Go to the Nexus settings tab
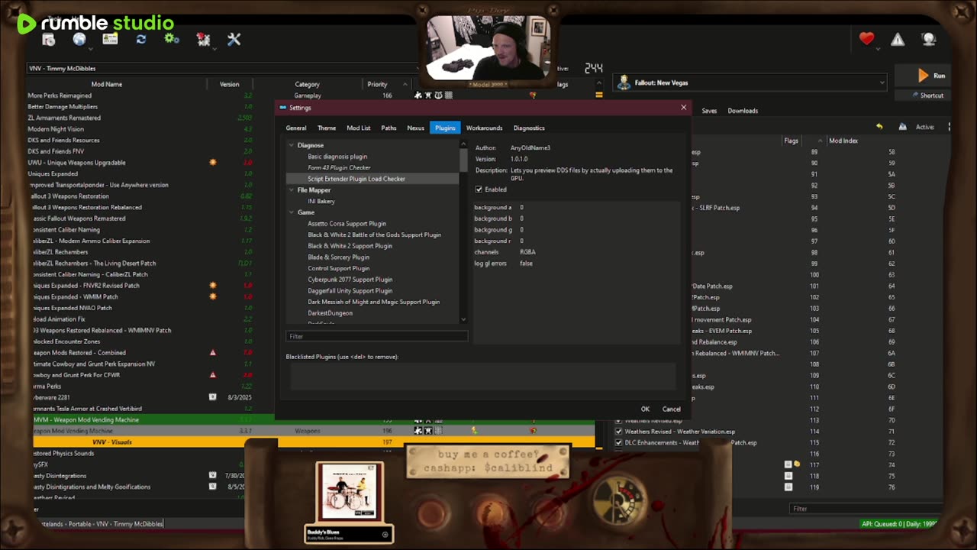This screenshot has width=977, height=550. (x=415, y=128)
